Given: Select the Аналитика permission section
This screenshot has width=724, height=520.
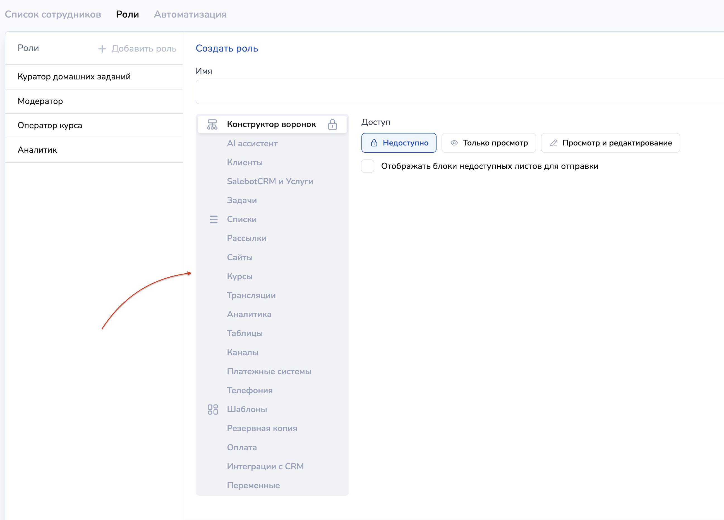Looking at the screenshot, I should pyautogui.click(x=249, y=314).
